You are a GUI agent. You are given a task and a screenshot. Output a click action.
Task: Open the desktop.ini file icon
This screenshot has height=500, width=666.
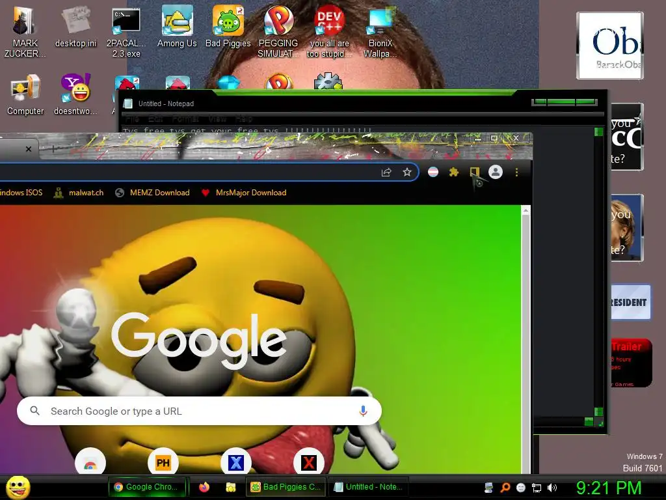coord(75,27)
